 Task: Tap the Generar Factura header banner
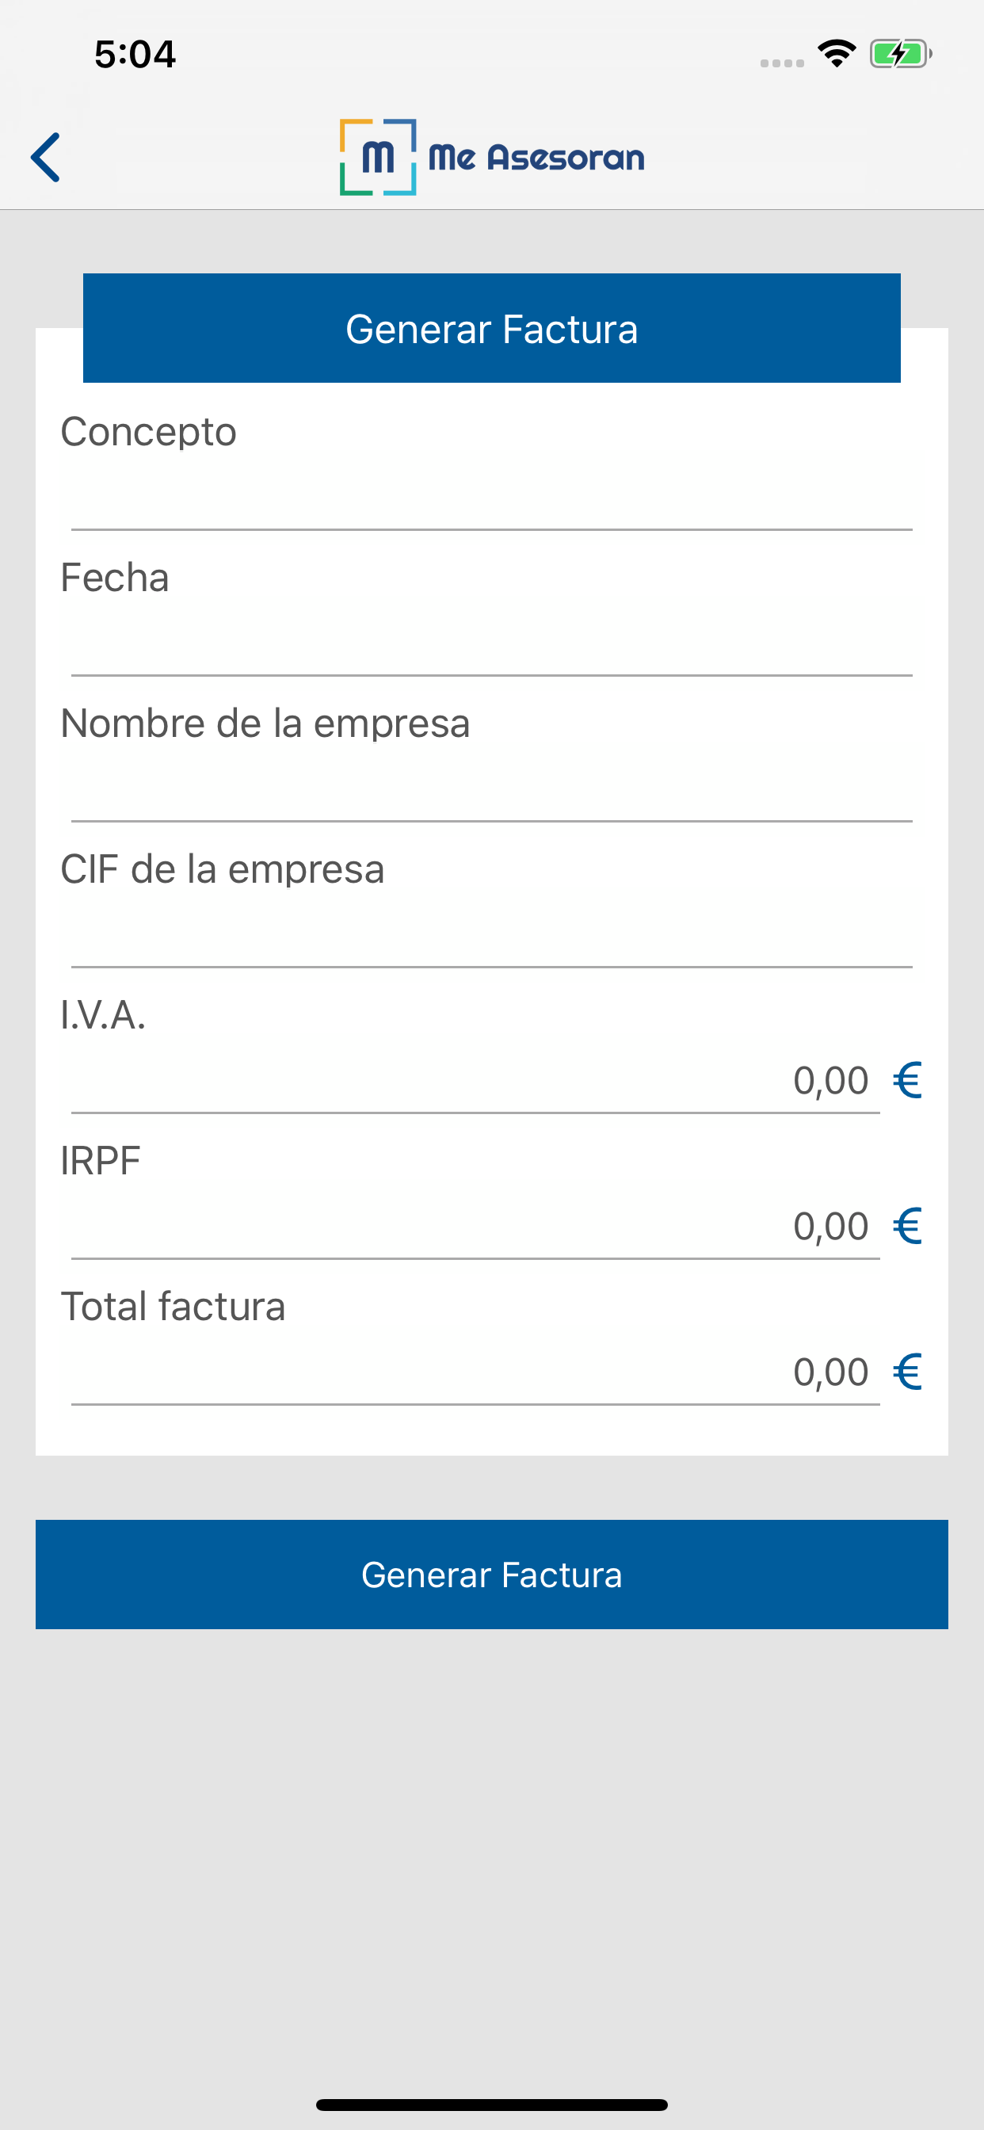[491, 328]
